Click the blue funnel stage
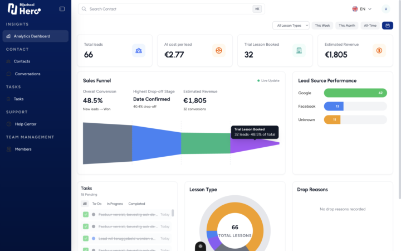This screenshot has height=251, width=401. (157, 143)
